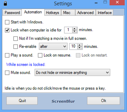Switch to the Interface tab

(105, 13)
